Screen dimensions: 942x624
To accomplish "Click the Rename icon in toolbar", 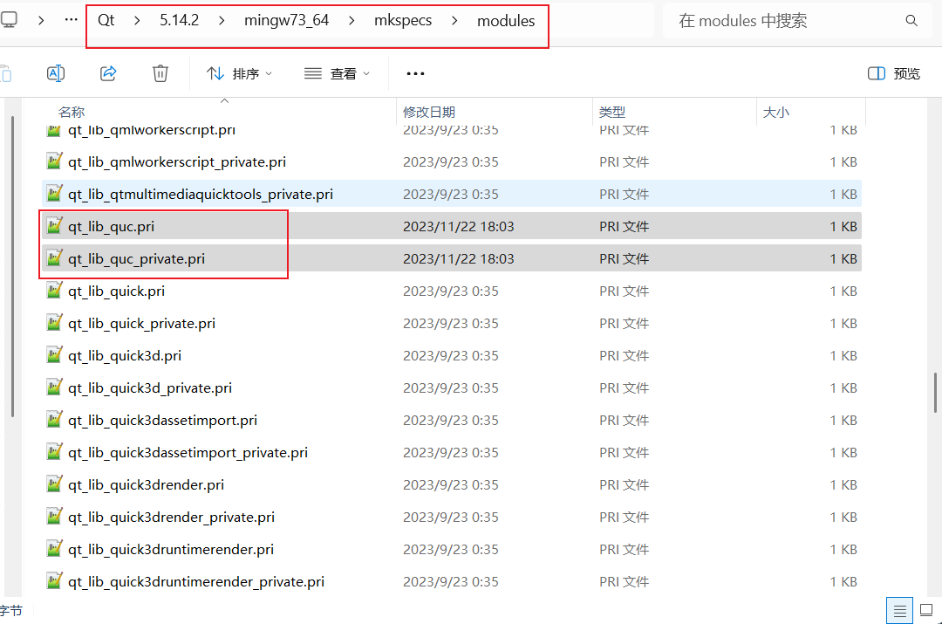I will (x=56, y=73).
